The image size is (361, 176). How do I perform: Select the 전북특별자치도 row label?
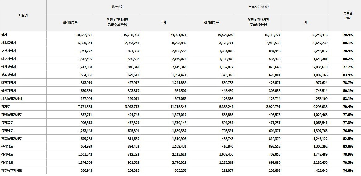[11, 139]
